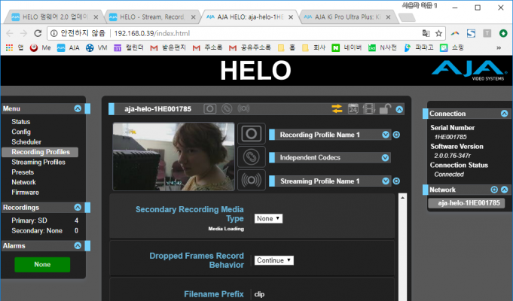Show more bookmarks overflow chevron

(x=499, y=48)
